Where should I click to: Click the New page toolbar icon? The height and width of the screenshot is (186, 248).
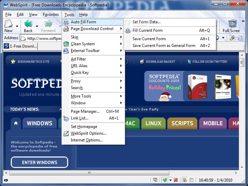pyautogui.click(x=8, y=24)
